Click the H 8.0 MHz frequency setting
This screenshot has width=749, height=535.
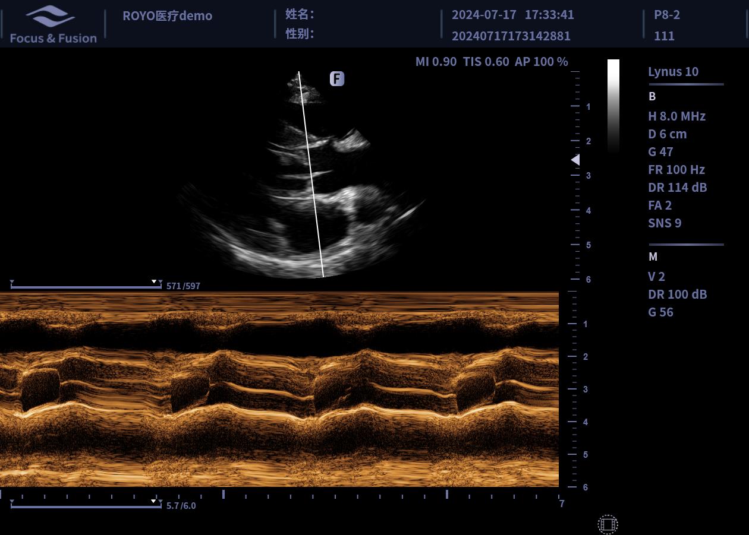tap(676, 116)
